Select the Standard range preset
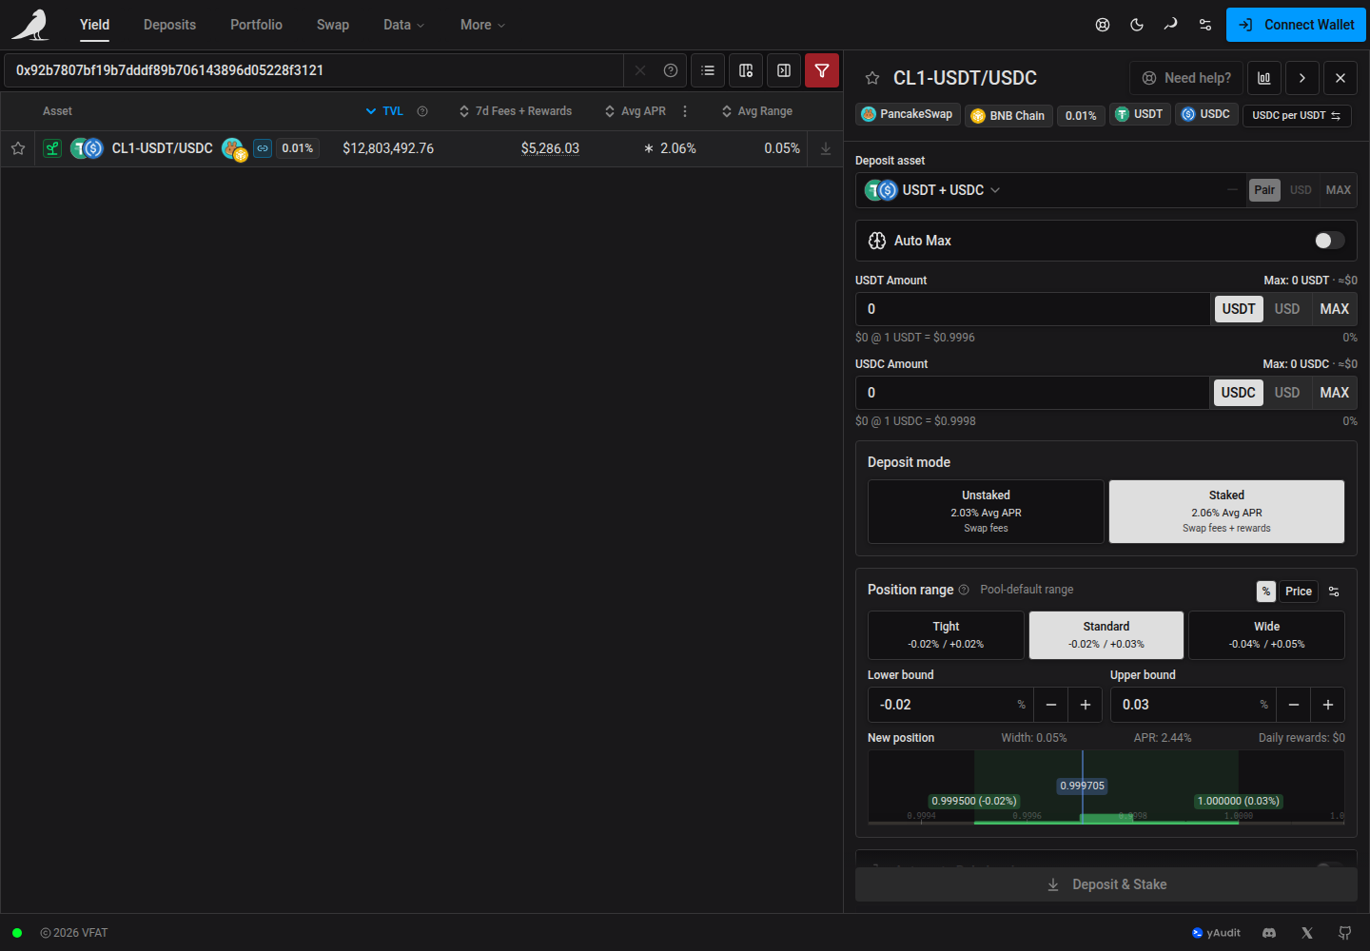The width and height of the screenshot is (1370, 951). pyautogui.click(x=1106, y=635)
